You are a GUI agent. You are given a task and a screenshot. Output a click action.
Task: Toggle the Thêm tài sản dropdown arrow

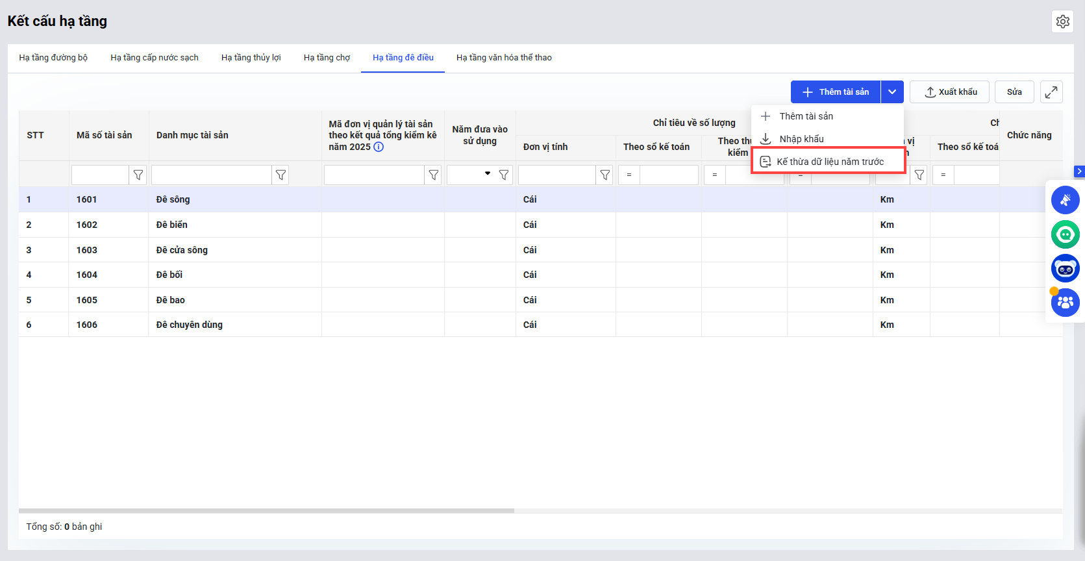pos(892,92)
